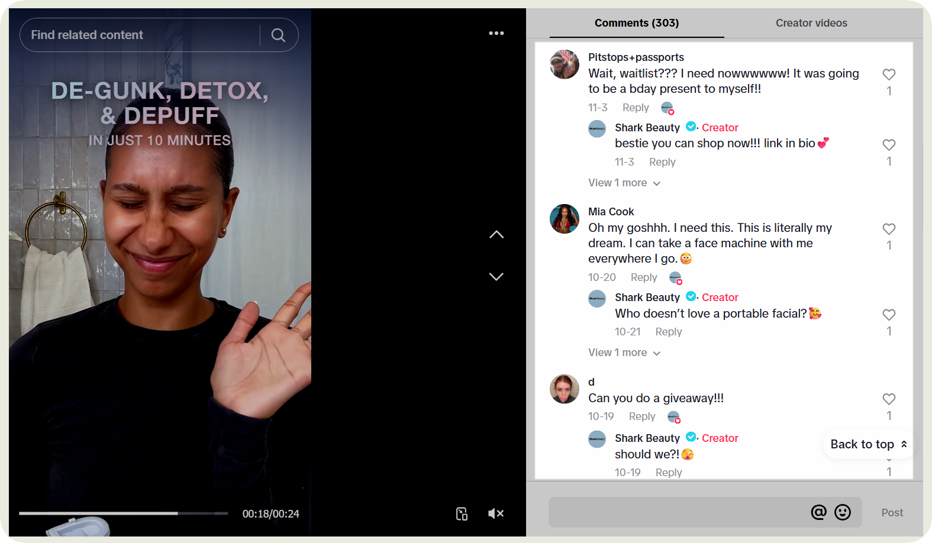The height and width of the screenshot is (543, 932).
Task: Like Mia Cook's comment
Action: tap(889, 229)
